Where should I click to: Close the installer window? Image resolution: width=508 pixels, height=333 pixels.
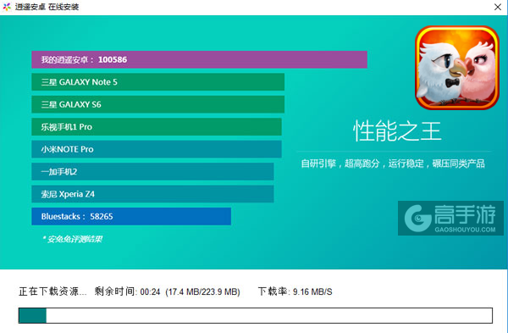(498, 7)
